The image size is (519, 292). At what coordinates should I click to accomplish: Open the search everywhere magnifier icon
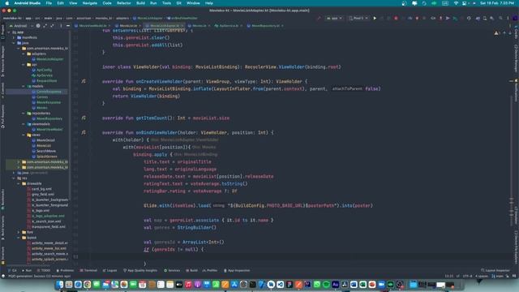[x=500, y=18]
